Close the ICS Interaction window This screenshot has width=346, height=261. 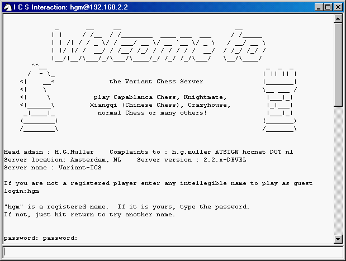click(x=338, y=7)
